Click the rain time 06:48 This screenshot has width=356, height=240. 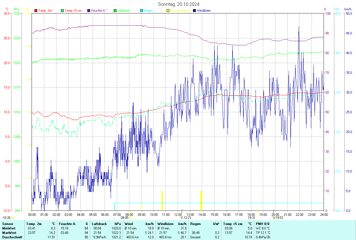point(196,232)
